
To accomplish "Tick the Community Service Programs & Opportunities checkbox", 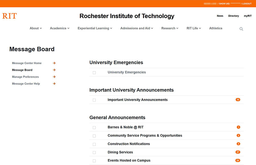I will 94,136.
